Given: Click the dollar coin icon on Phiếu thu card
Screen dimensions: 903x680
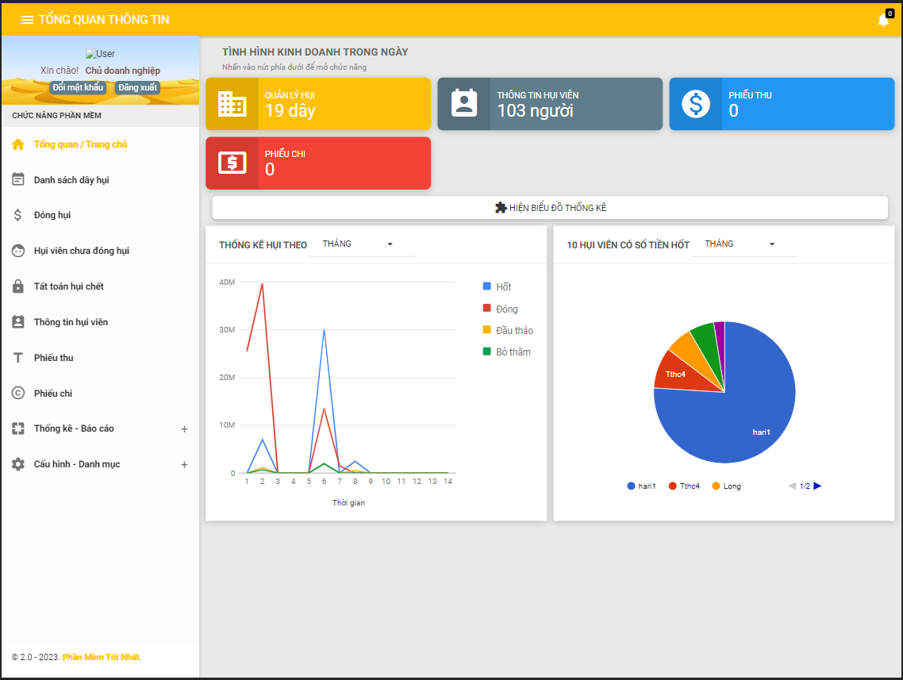Looking at the screenshot, I should 696,104.
